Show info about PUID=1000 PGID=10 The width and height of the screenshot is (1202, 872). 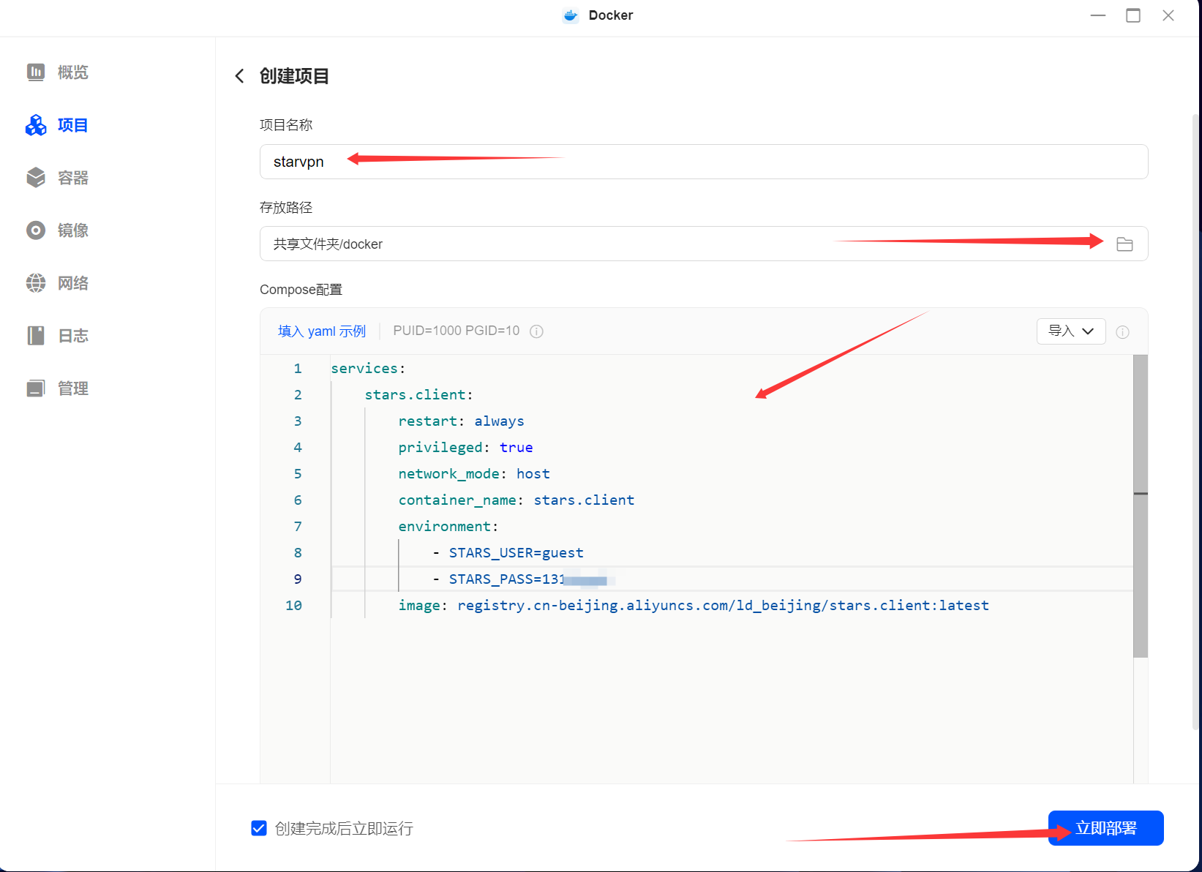click(536, 331)
